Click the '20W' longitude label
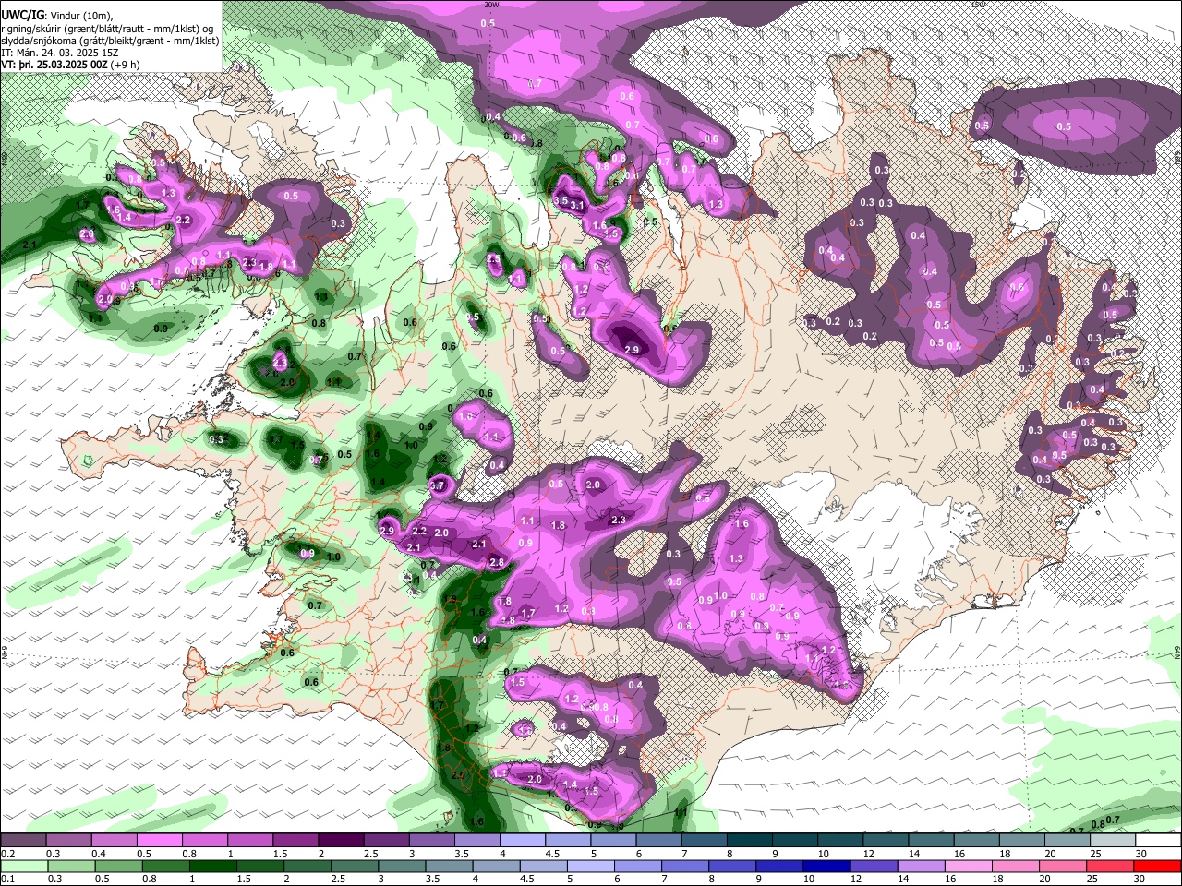Image resolution: width=1182 pixels, height=886 pixels. point(491,5)
